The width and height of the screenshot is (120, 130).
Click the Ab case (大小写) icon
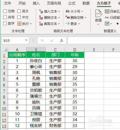pos(68,11)
